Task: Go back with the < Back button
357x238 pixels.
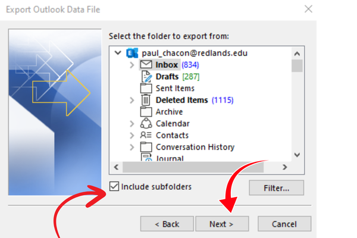Action: click(x=167, y=224)
